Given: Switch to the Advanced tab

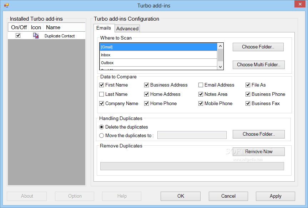Looking at the screenshot, I should pos(127,28).
